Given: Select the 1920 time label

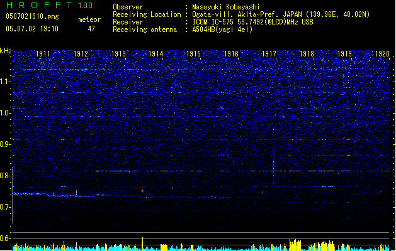Looking at the screenshot, I should tap(382, 55).
